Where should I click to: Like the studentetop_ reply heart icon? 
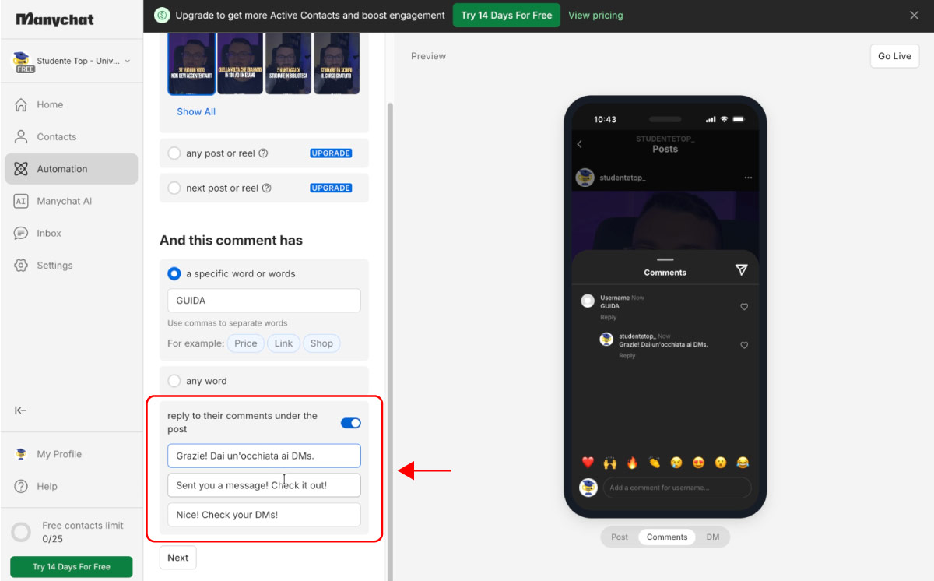[744, 345]
